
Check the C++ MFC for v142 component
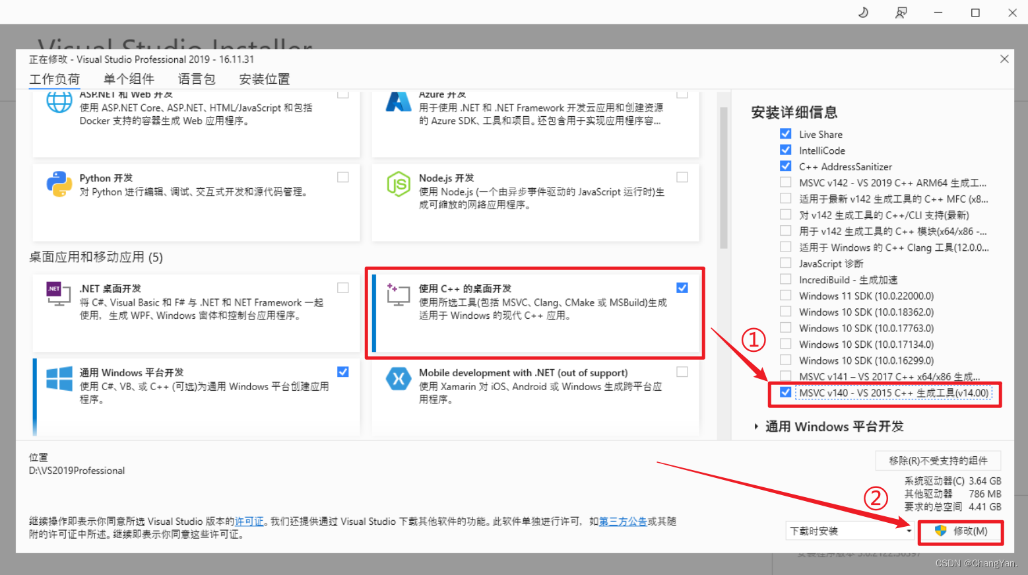(785, 198)
